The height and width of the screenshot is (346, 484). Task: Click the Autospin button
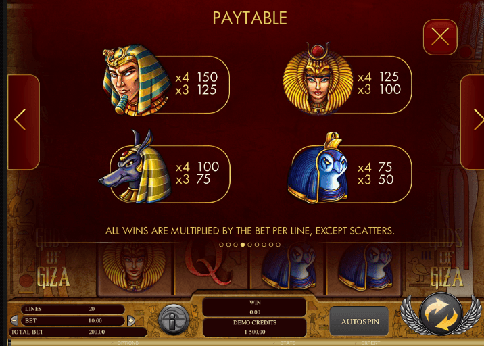[x=360, y=322]
